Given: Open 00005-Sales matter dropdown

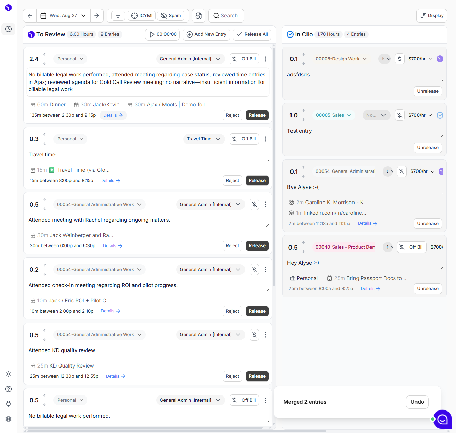Looking at the screenshot, I should tap(333, 115).
